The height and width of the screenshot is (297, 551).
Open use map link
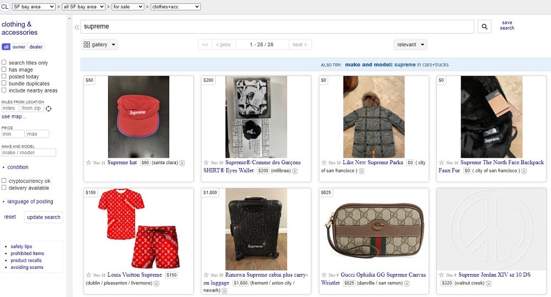pyautogui.click(x=13, y=116)
